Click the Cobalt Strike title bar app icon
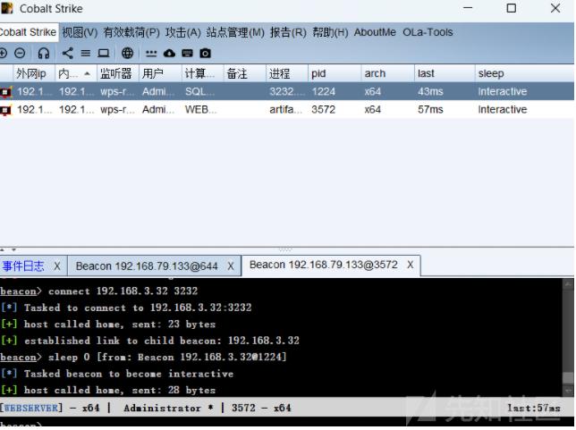The image size is (576, 430). click(x=7, y=8)
